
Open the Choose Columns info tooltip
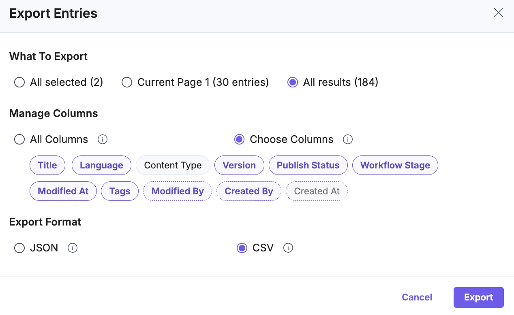tap(348, 139)
